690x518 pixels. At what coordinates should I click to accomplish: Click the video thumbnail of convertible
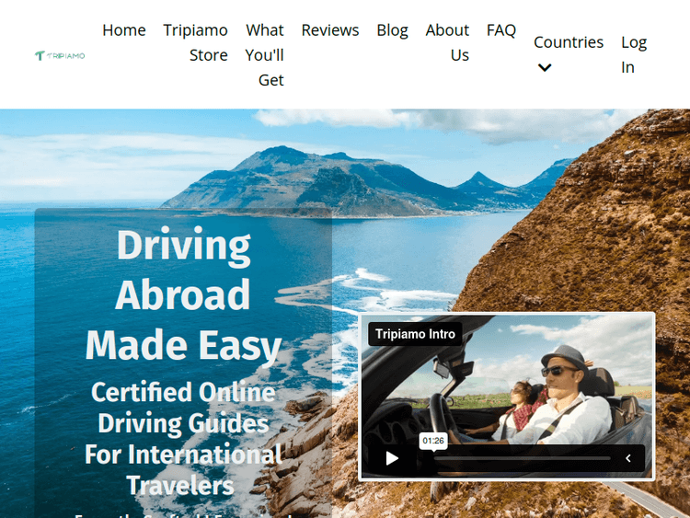point(534,386)
